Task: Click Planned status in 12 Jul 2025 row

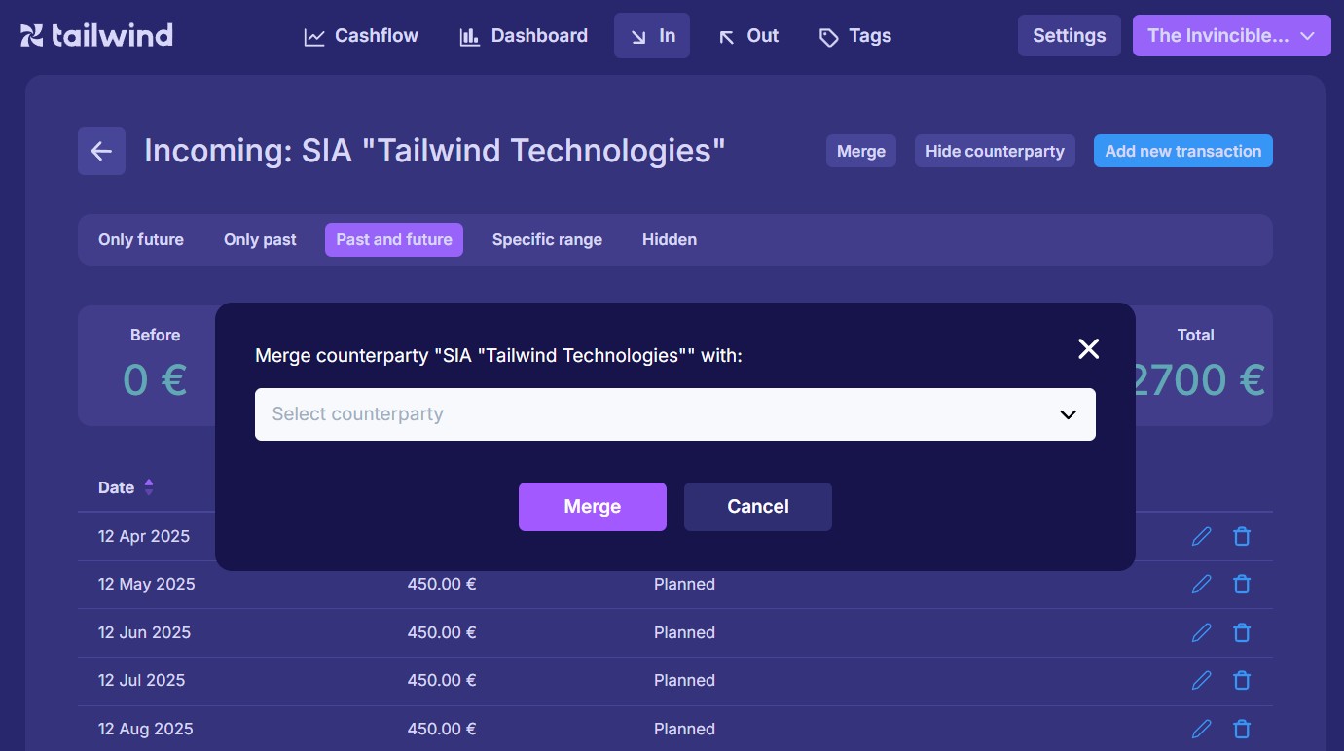Action: tap(684, 681)
